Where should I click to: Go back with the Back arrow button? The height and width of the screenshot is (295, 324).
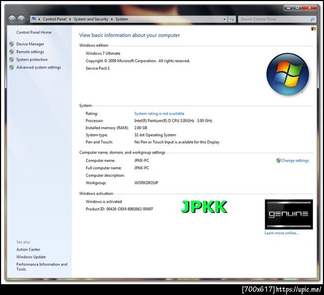12,19
